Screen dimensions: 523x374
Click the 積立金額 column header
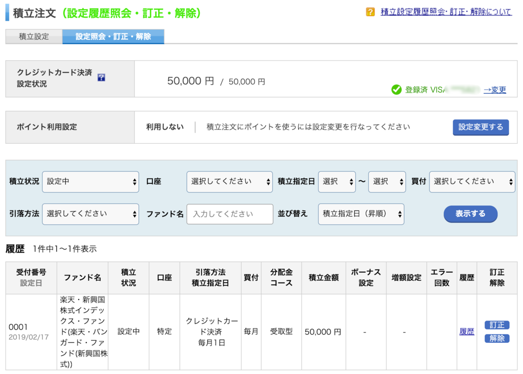(323, 278)
